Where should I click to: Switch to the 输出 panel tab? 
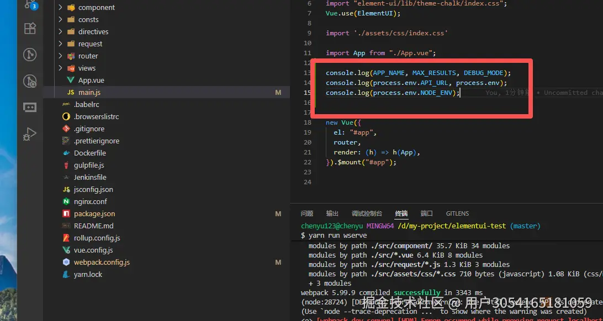[332, 213]
